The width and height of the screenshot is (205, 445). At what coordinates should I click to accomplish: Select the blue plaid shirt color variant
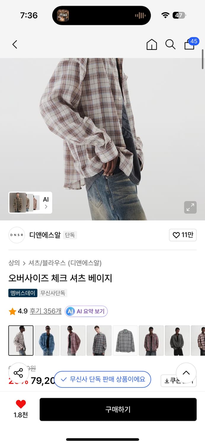pos(47,340)
